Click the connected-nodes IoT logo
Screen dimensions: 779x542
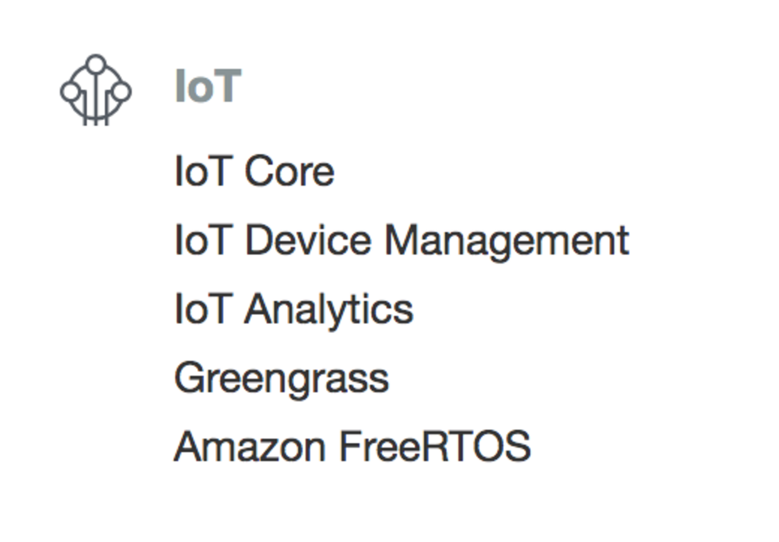coord(95,90)
